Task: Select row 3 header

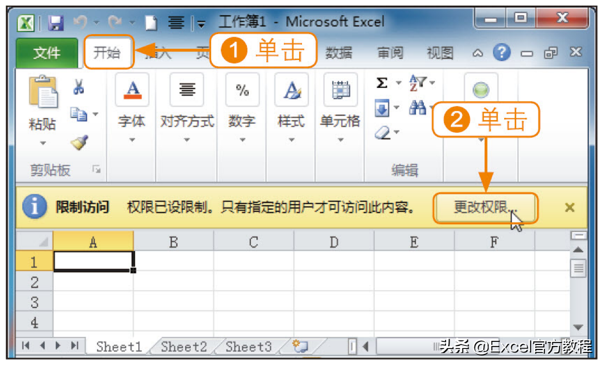Action: (35, 302)
